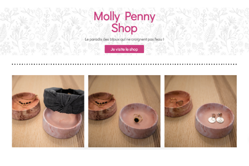Click the "Je visite le shop" button
Image resolution: width=249 pixels, height=166 pixels.
(124, 49)
